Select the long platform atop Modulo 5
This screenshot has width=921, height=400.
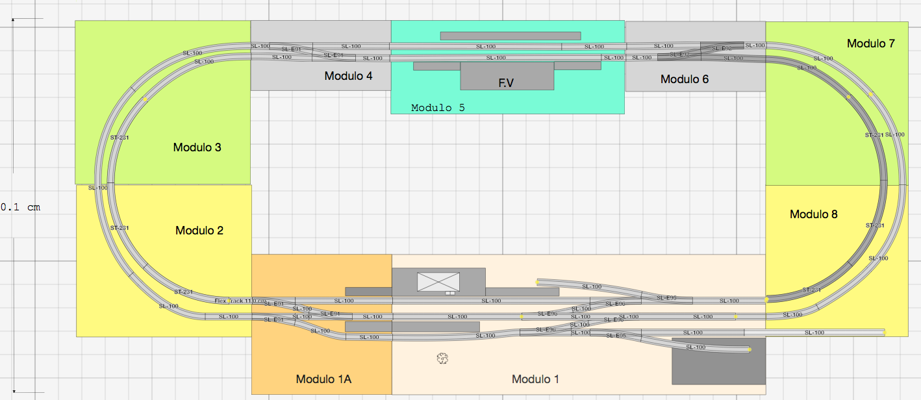pos(510,36)
